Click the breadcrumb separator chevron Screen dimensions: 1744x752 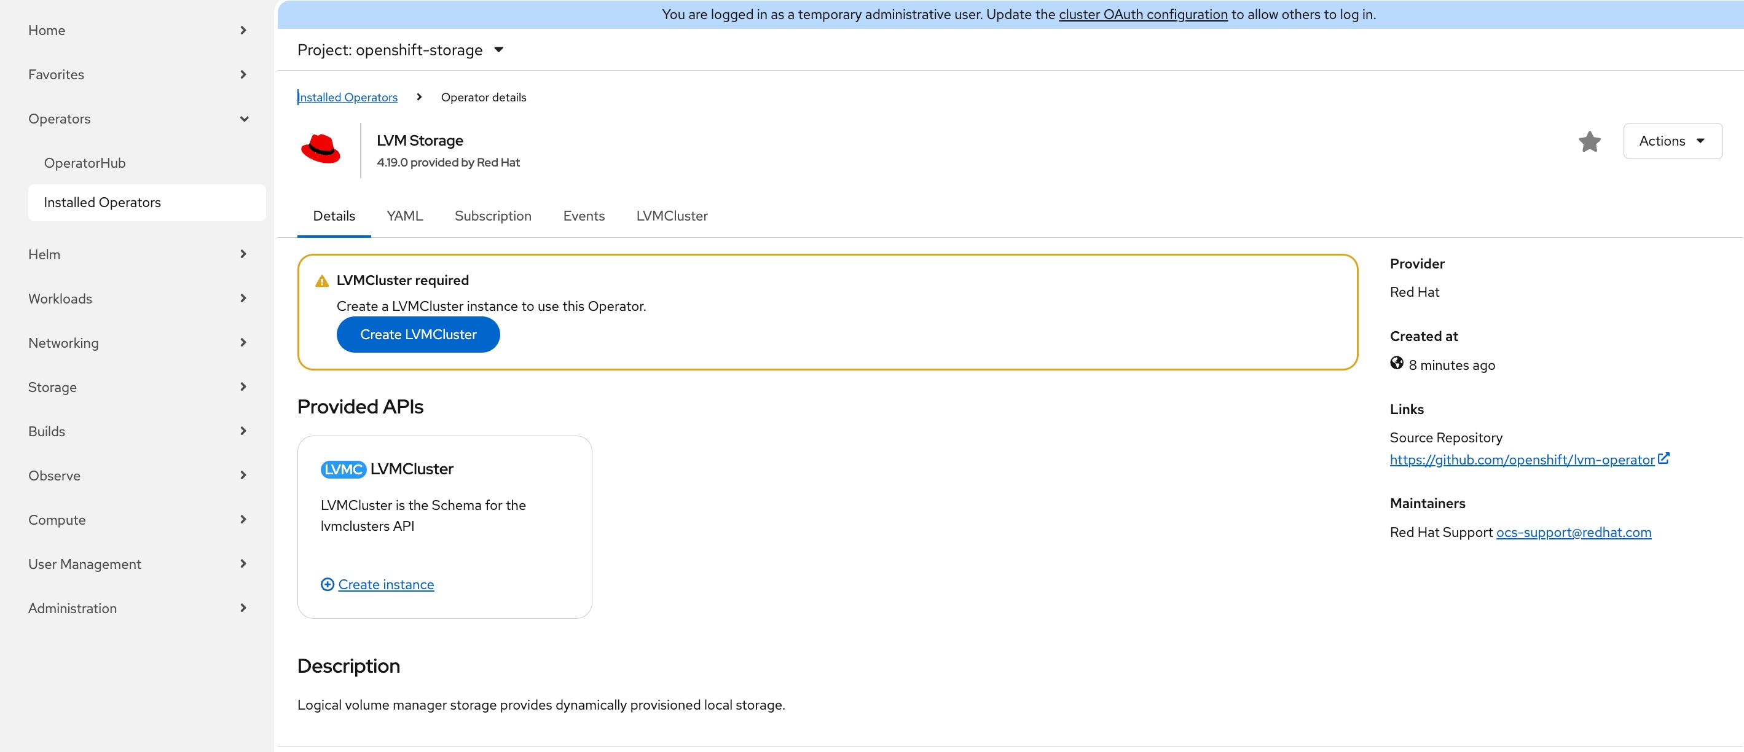[x=419, y=97]
